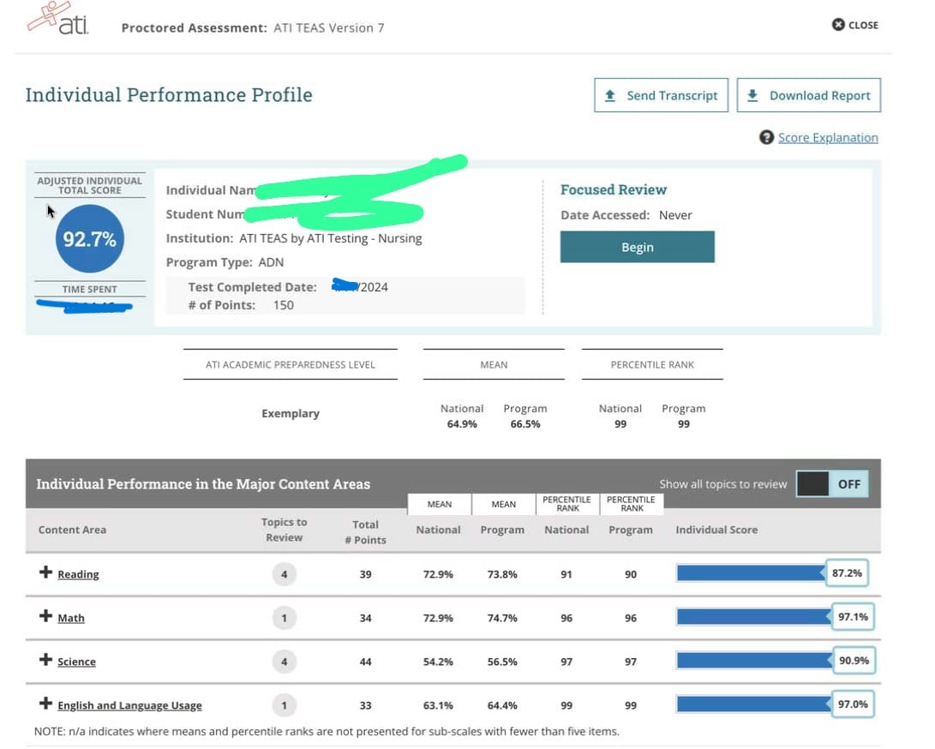This screenshot has height=749, width=935.
Task: Click the Score Explanation question mark icon
Action: click(x=766, y=137)
